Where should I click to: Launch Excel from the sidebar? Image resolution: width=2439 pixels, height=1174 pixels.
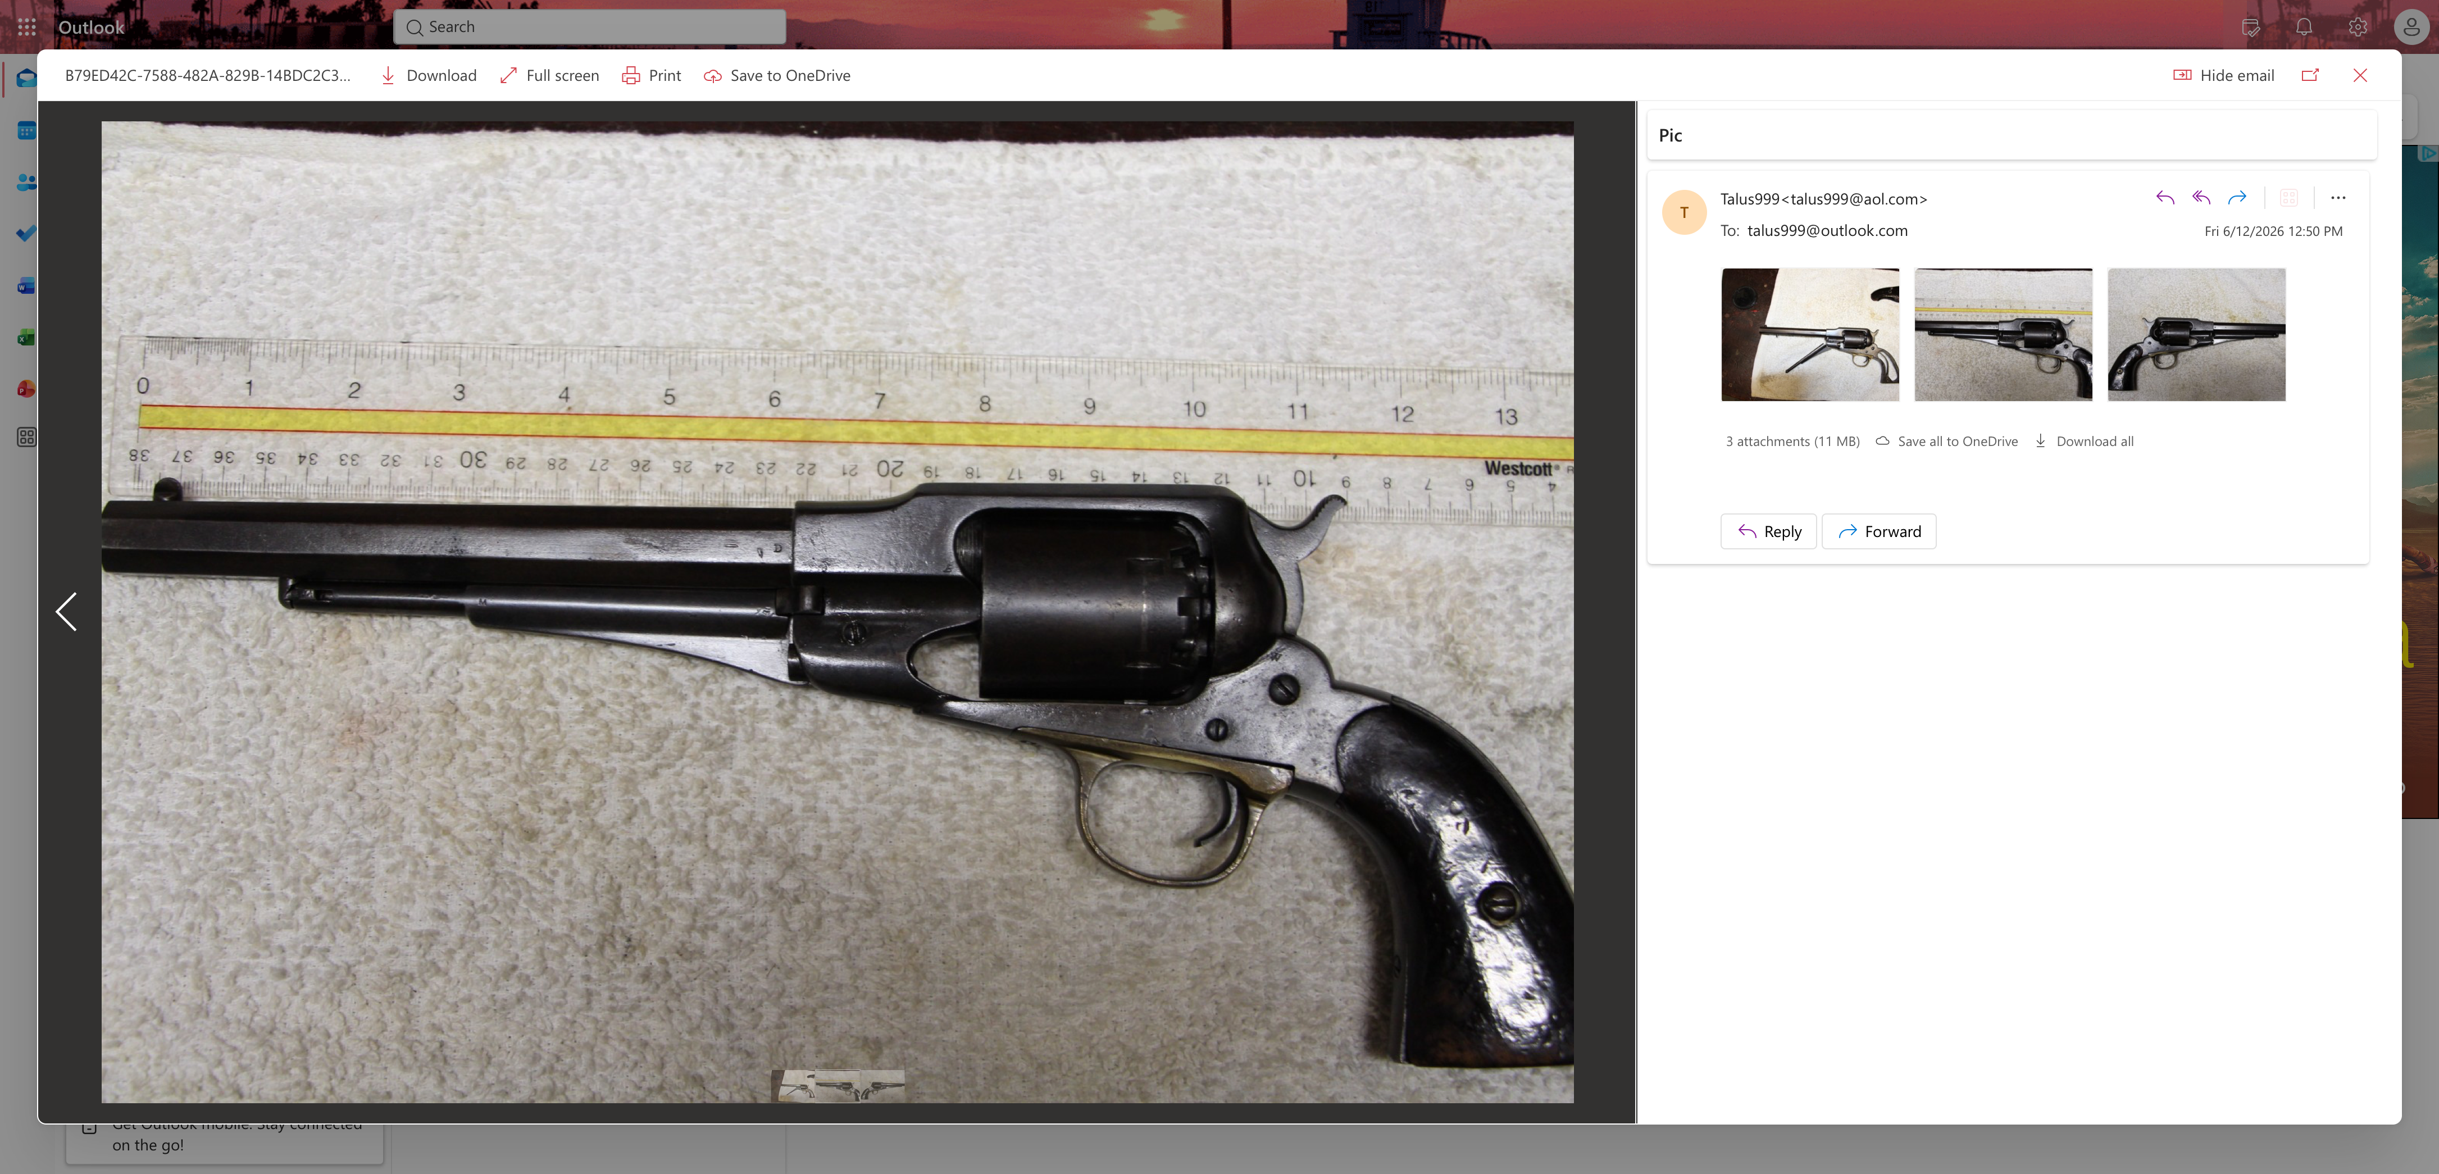click(26, 337)
